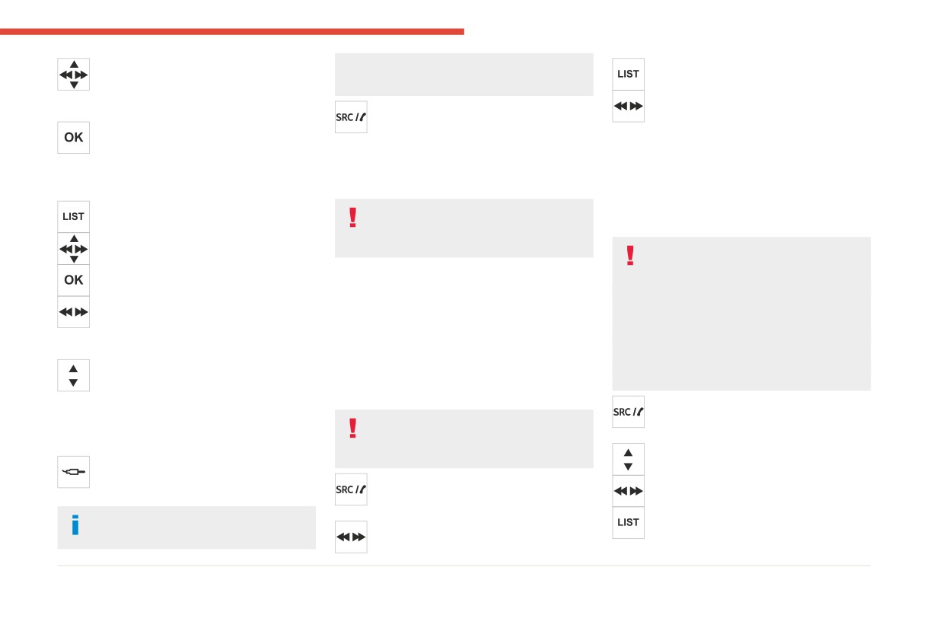Viewport: 943px width, 628px height.
Task: Select the LIST icon above the four-way arrows
Action: click(x=74, y=217)
